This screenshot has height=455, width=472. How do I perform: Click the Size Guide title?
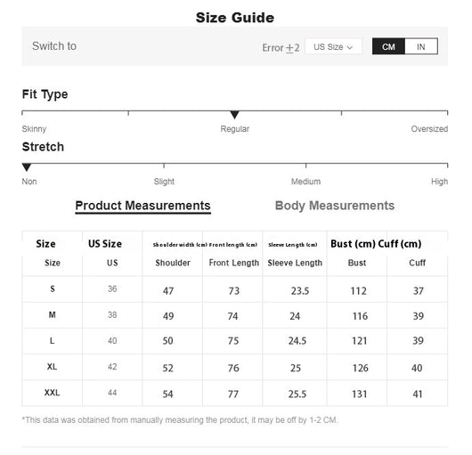[235, 18]
